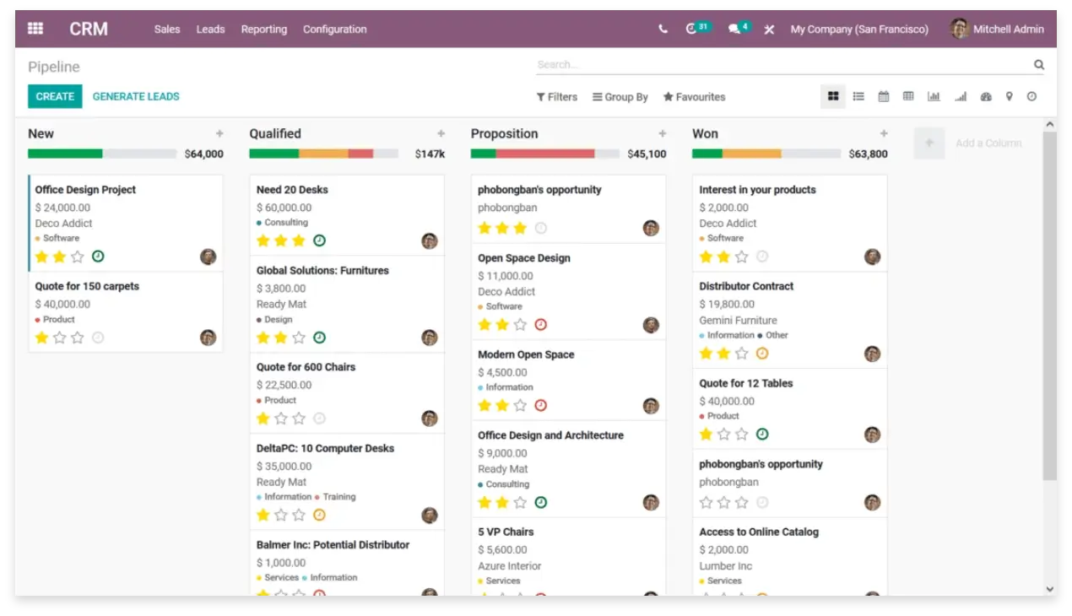Click the plus icon on the Qualified column

441,133
